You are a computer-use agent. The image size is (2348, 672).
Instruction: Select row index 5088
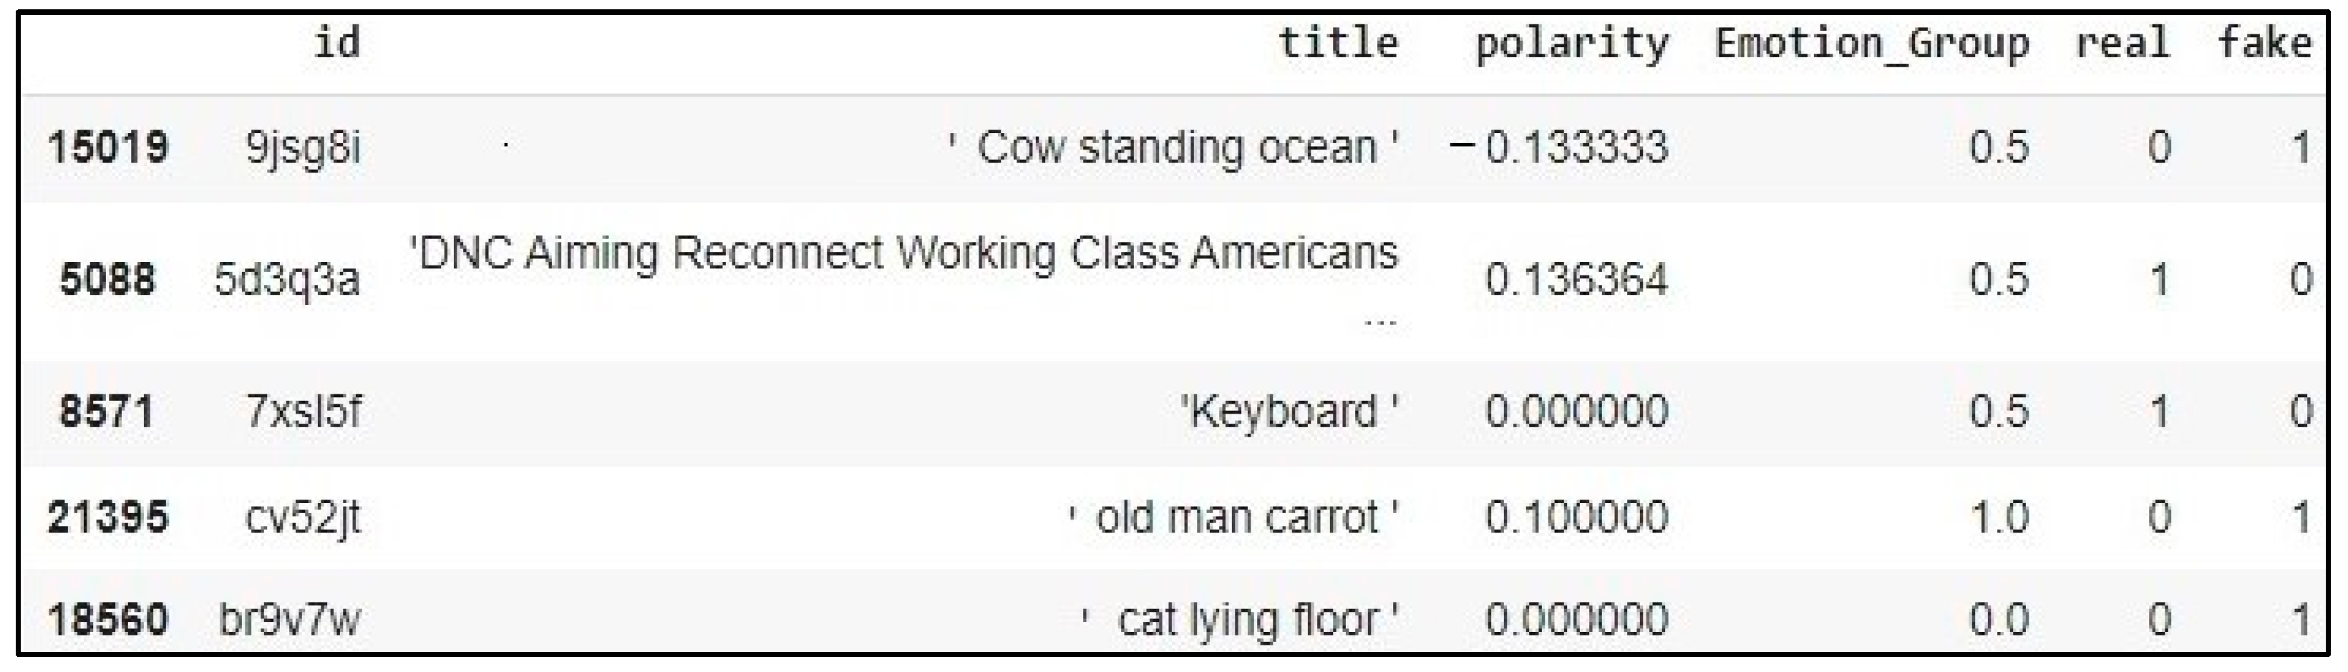pyautogui.click(x=107, y=279)
